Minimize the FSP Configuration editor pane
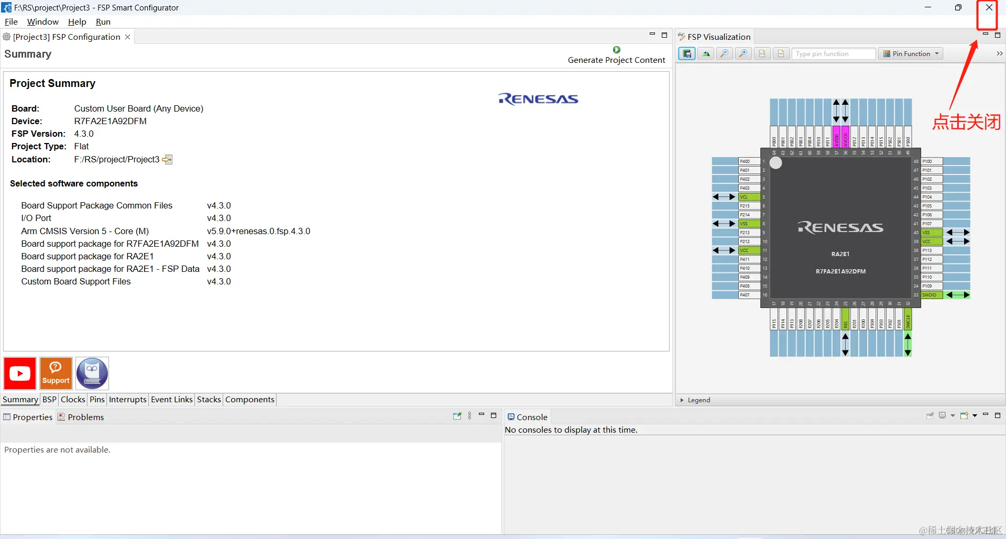The width and height of the screenshot is (1006, 539). click(652, 35)
